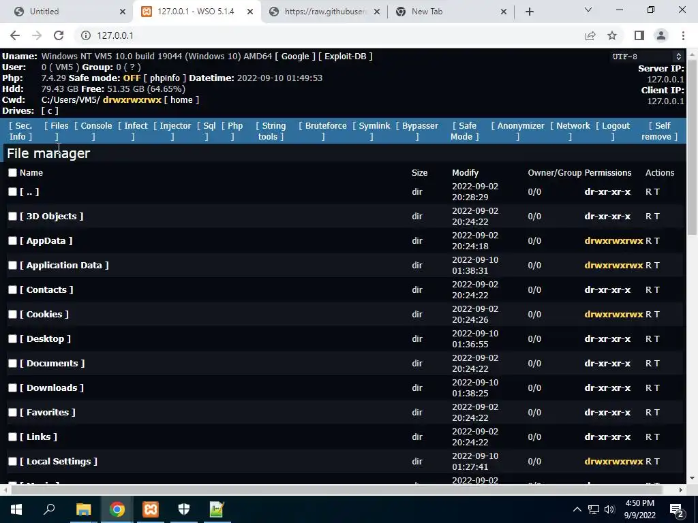
Task: Open the Windows Start menu
Action: point(16,509)
